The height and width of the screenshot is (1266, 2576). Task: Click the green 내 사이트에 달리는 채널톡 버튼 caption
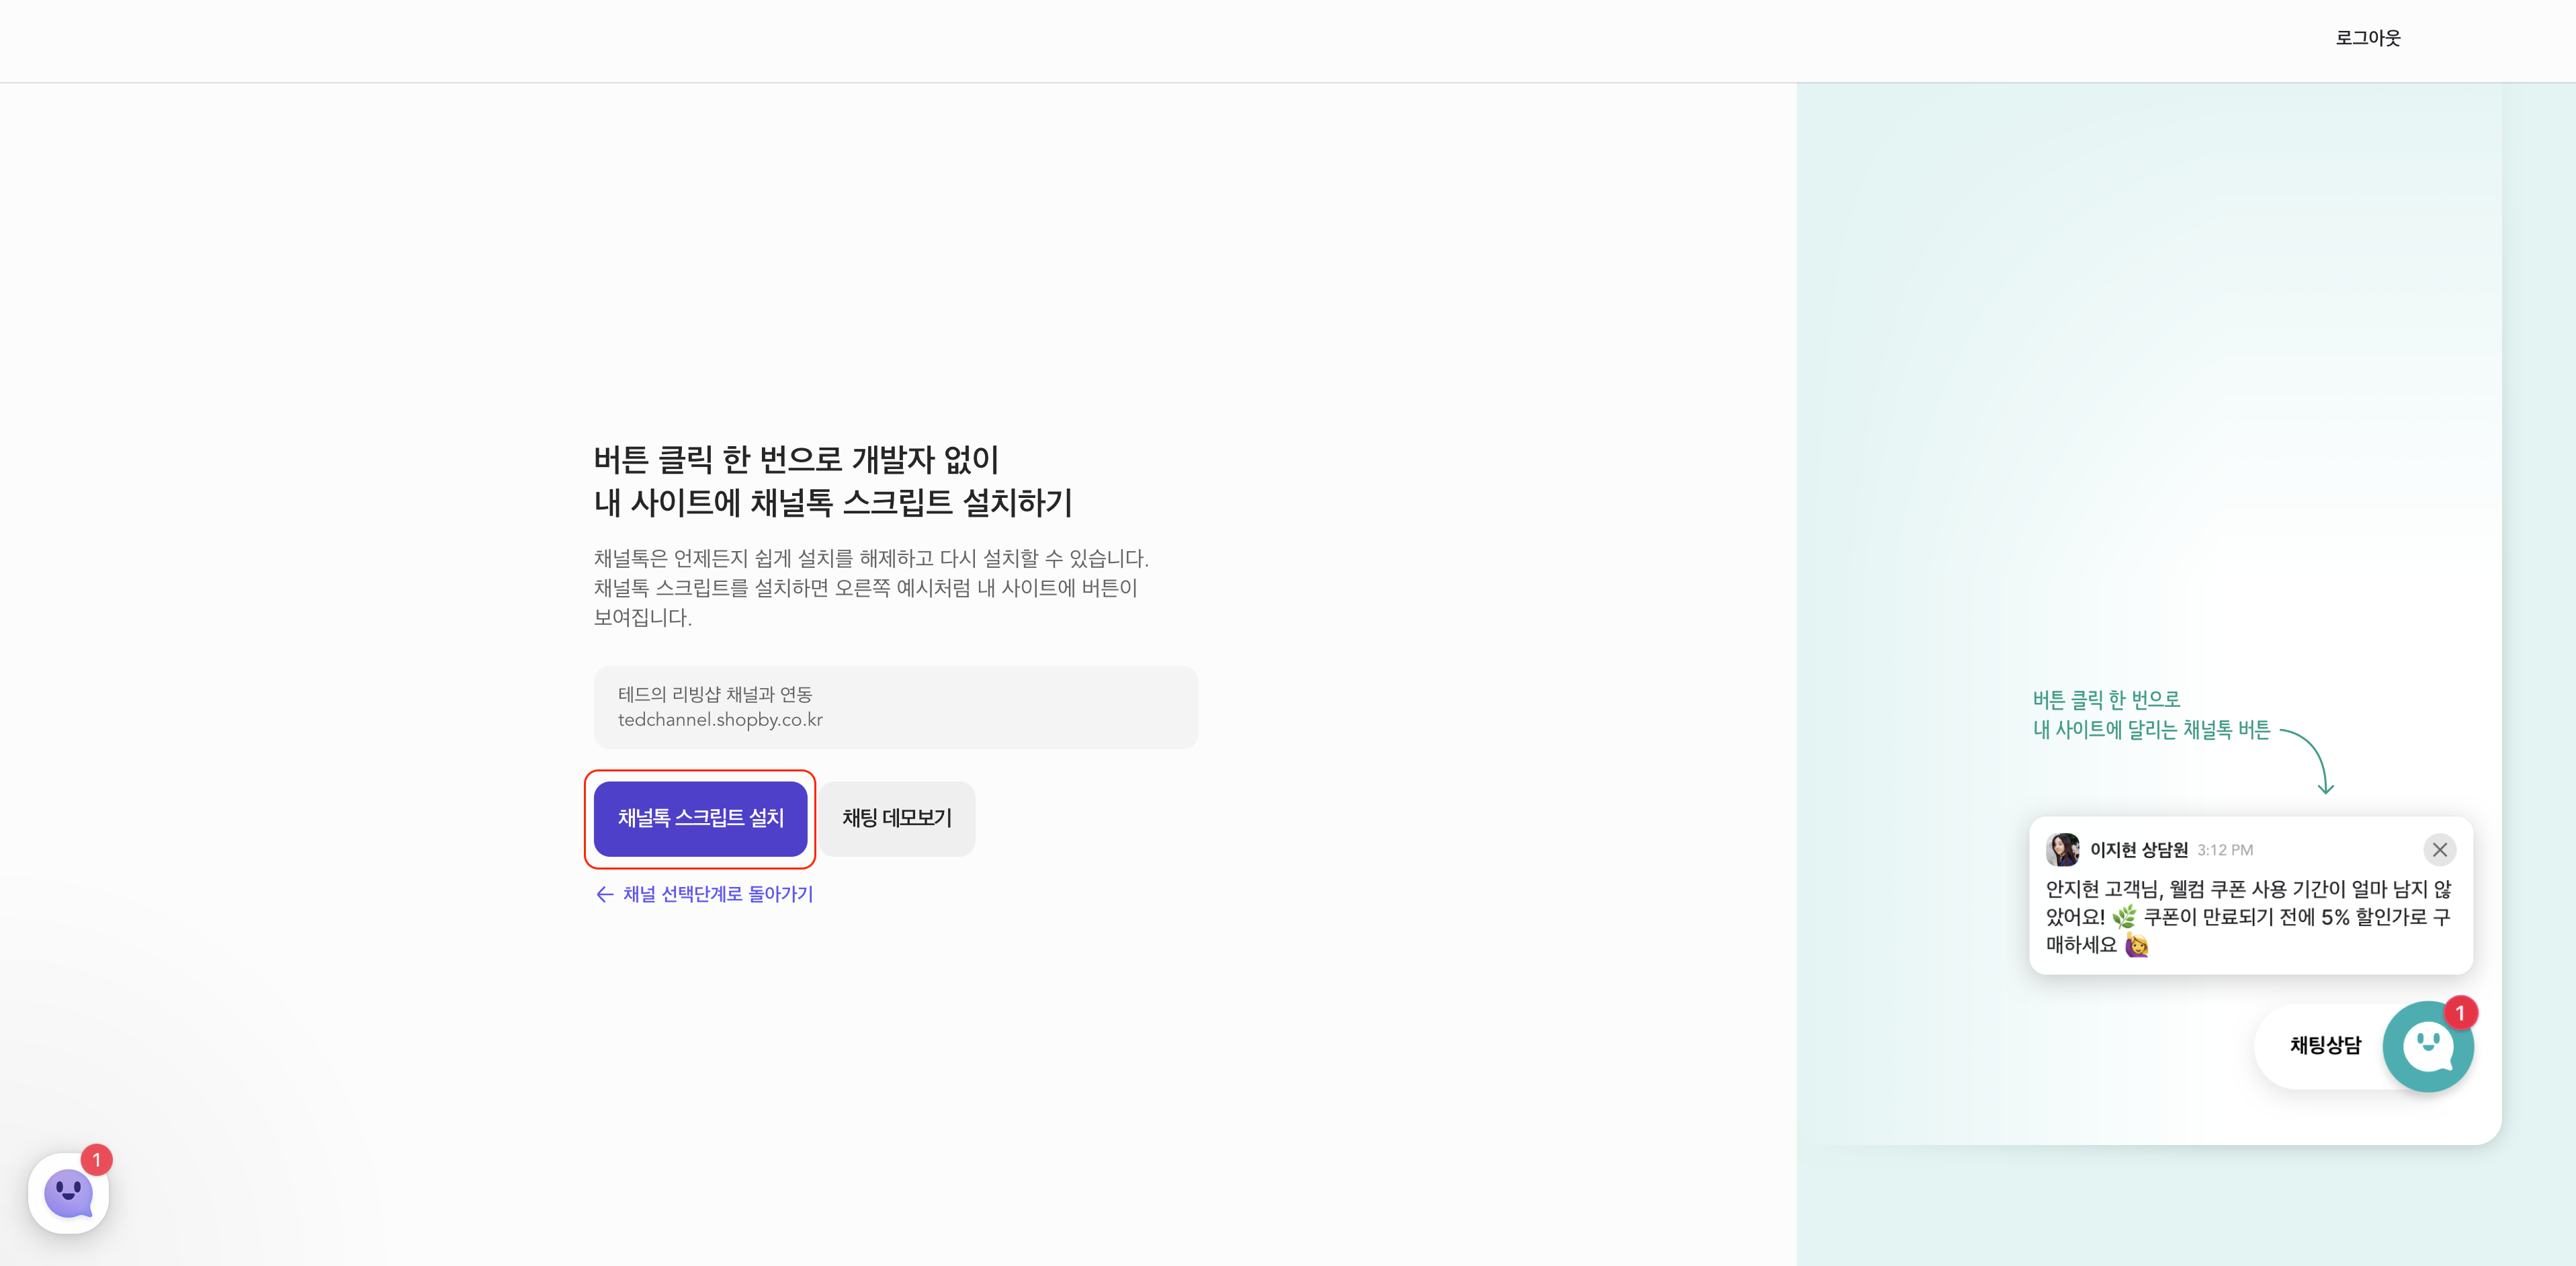coord(2151,730)
